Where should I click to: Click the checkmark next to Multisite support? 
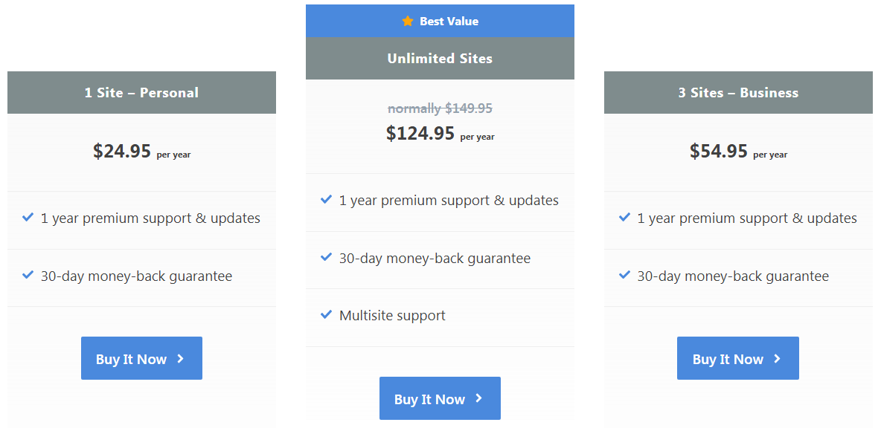[325, 314]
